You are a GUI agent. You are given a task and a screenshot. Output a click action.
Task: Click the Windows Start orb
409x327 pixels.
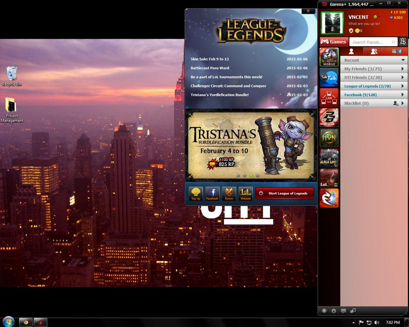8,322
